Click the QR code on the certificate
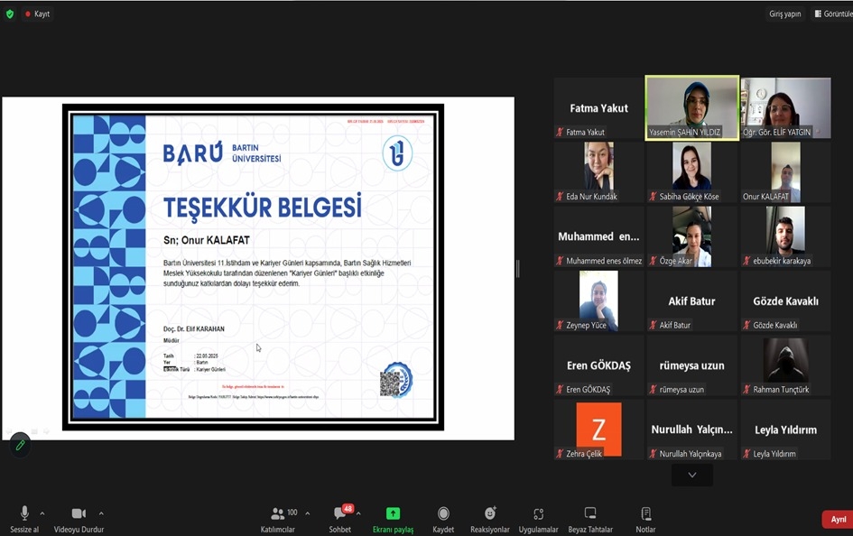The image size is (853, 536). (x=390, y=384)
